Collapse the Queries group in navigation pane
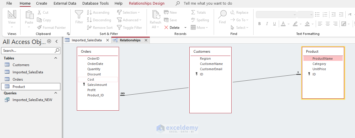This screenshot has width=355, height=138. tap(56, 93)
